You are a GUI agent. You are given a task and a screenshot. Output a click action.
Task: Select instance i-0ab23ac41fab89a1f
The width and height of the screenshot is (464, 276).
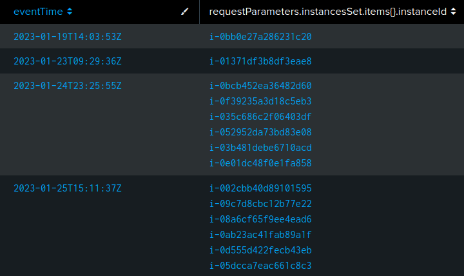pos(260,235)
